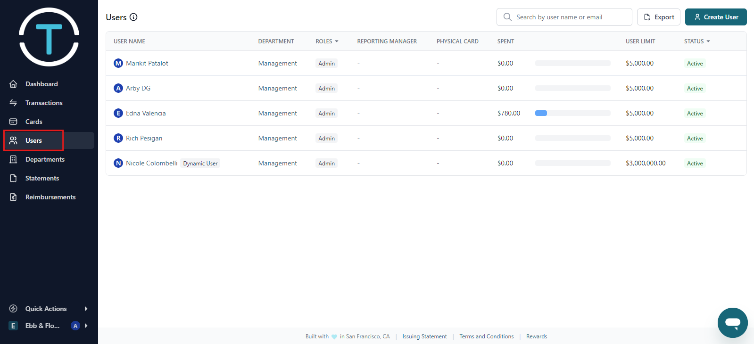Image resolution: width=754 pixels, height=344 pixels.
Task: Click the Users info icon
Action: pyautogui.click(x=133, y=17)
